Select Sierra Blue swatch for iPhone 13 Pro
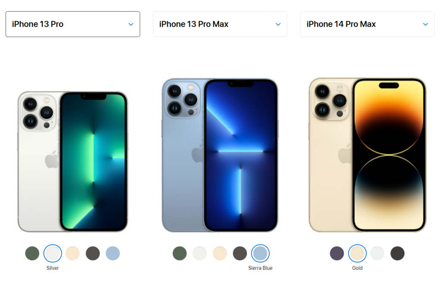The height and width of the screenshot is (281, 442). click(x=113, y=253)
